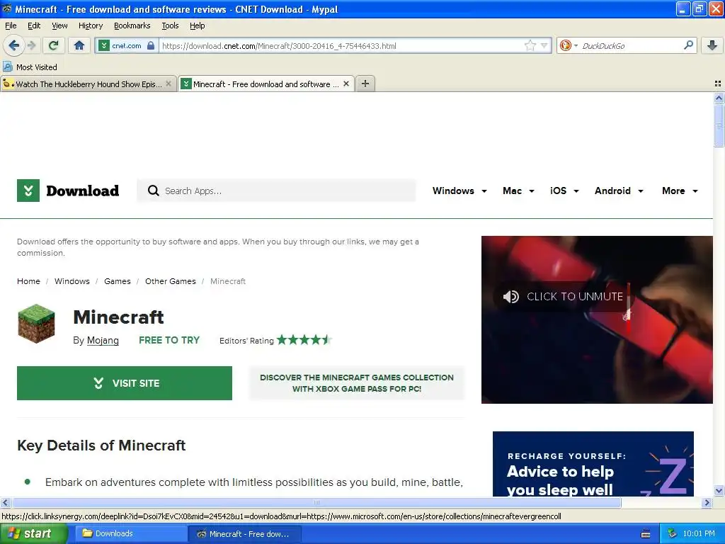
Task: Open the Bookmarks menu
Action: pos(132,25)
